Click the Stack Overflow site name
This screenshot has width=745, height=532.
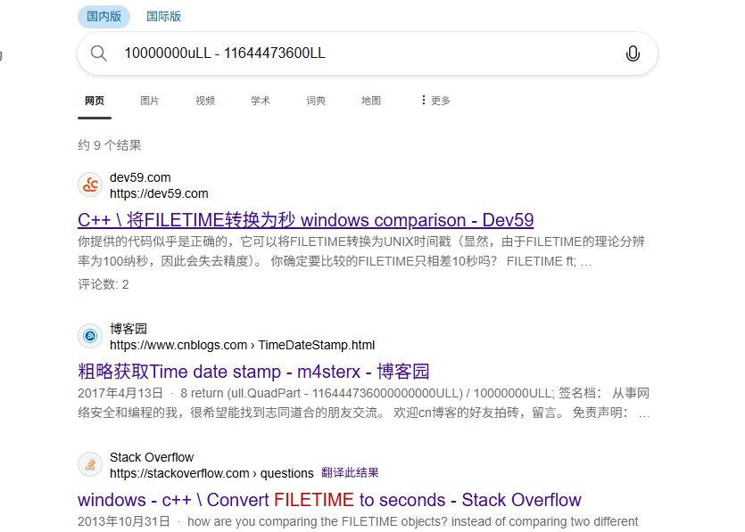[152, 457]
